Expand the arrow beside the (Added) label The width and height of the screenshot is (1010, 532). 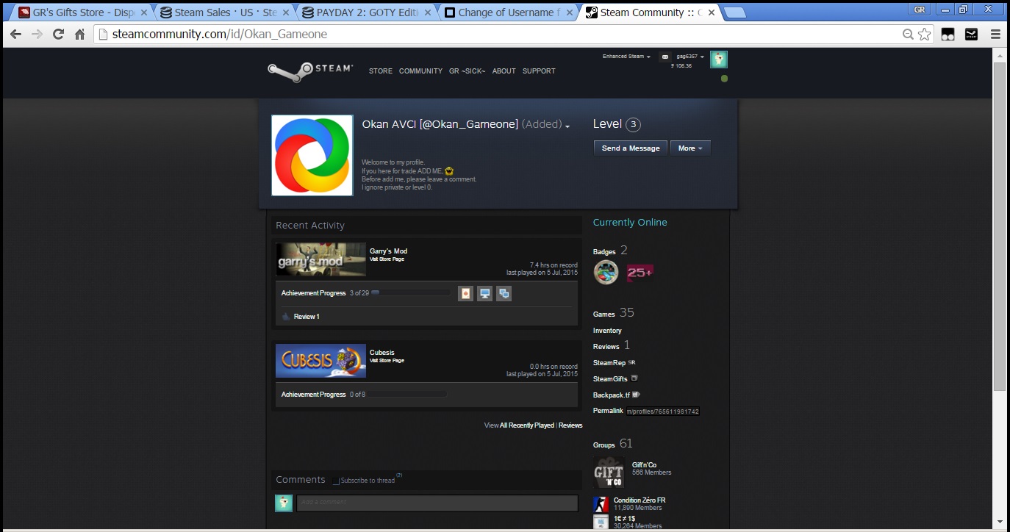click(567, 126)
